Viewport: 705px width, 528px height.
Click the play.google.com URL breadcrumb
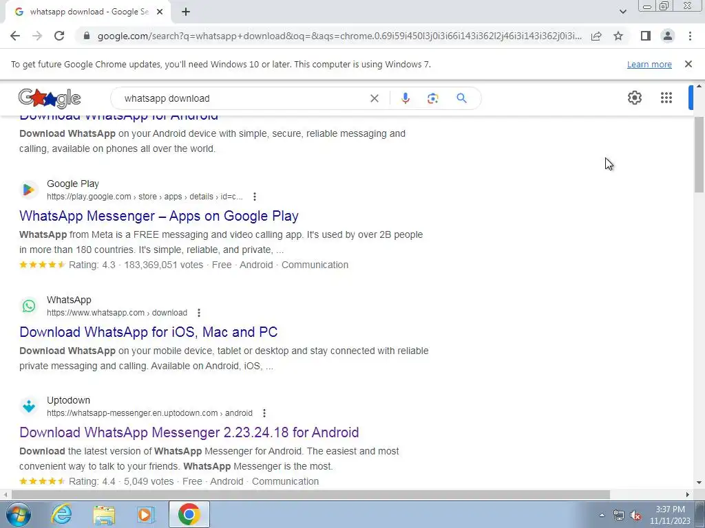[145, 197]
